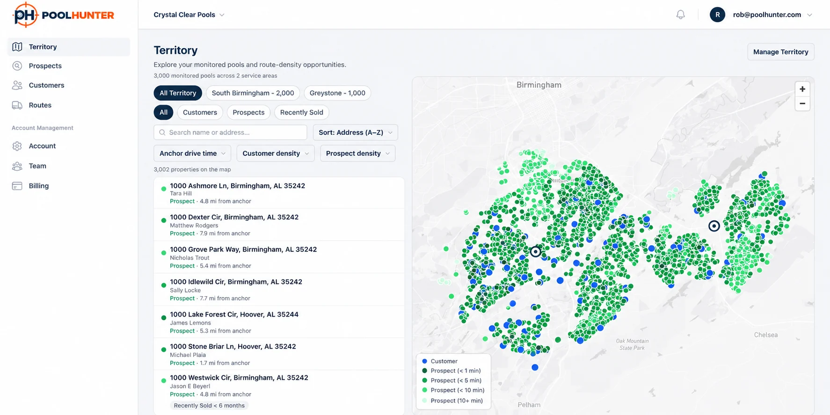Open the Sort: Address (A–Z) dropdown
The height and width of the screenshot is (415, 830).
click(356, 132)
